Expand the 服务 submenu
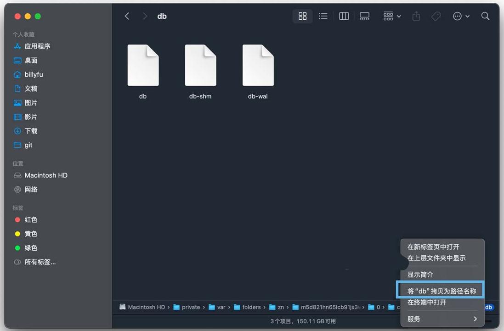The height and width of the screenshot is (331, 504). pyautogui.click(x=442, y=319)
